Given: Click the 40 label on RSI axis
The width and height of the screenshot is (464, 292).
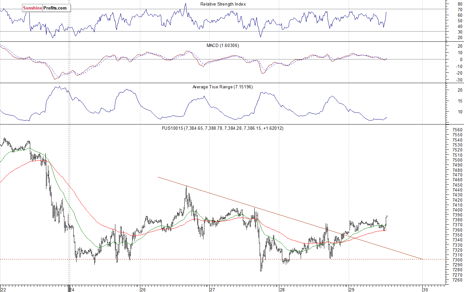Looking at the screenshot, I should pos(460,26).
